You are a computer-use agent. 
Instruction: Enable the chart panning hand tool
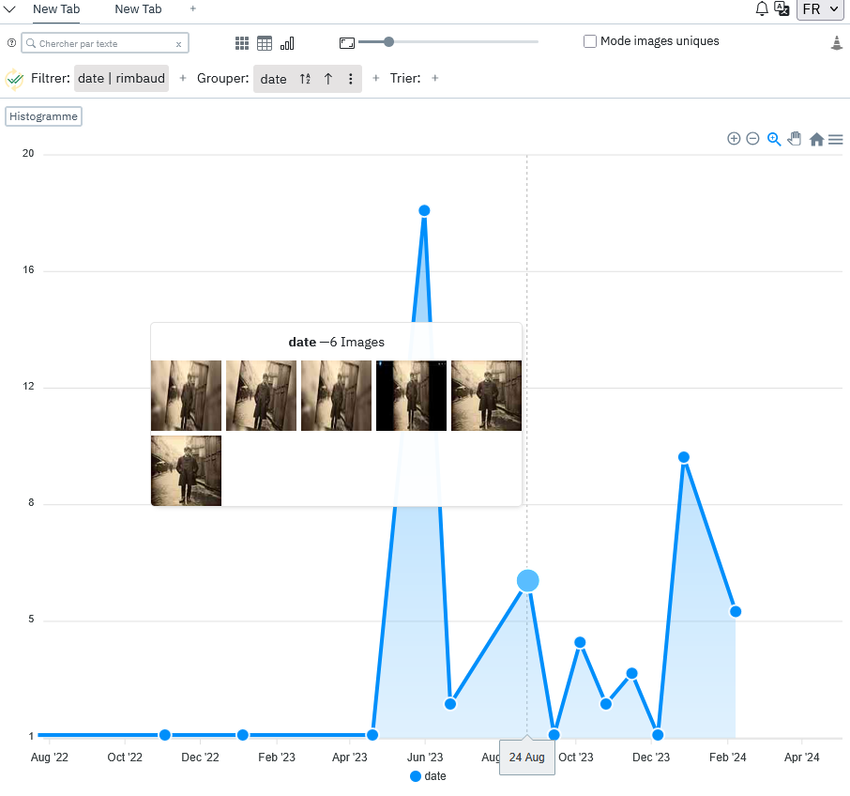coord(795,139)
